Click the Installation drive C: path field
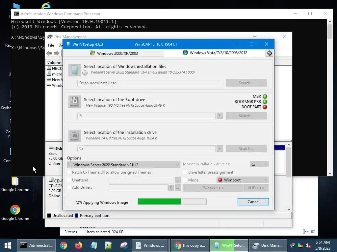Screen dimensions: 337x252 coord(146,149)
